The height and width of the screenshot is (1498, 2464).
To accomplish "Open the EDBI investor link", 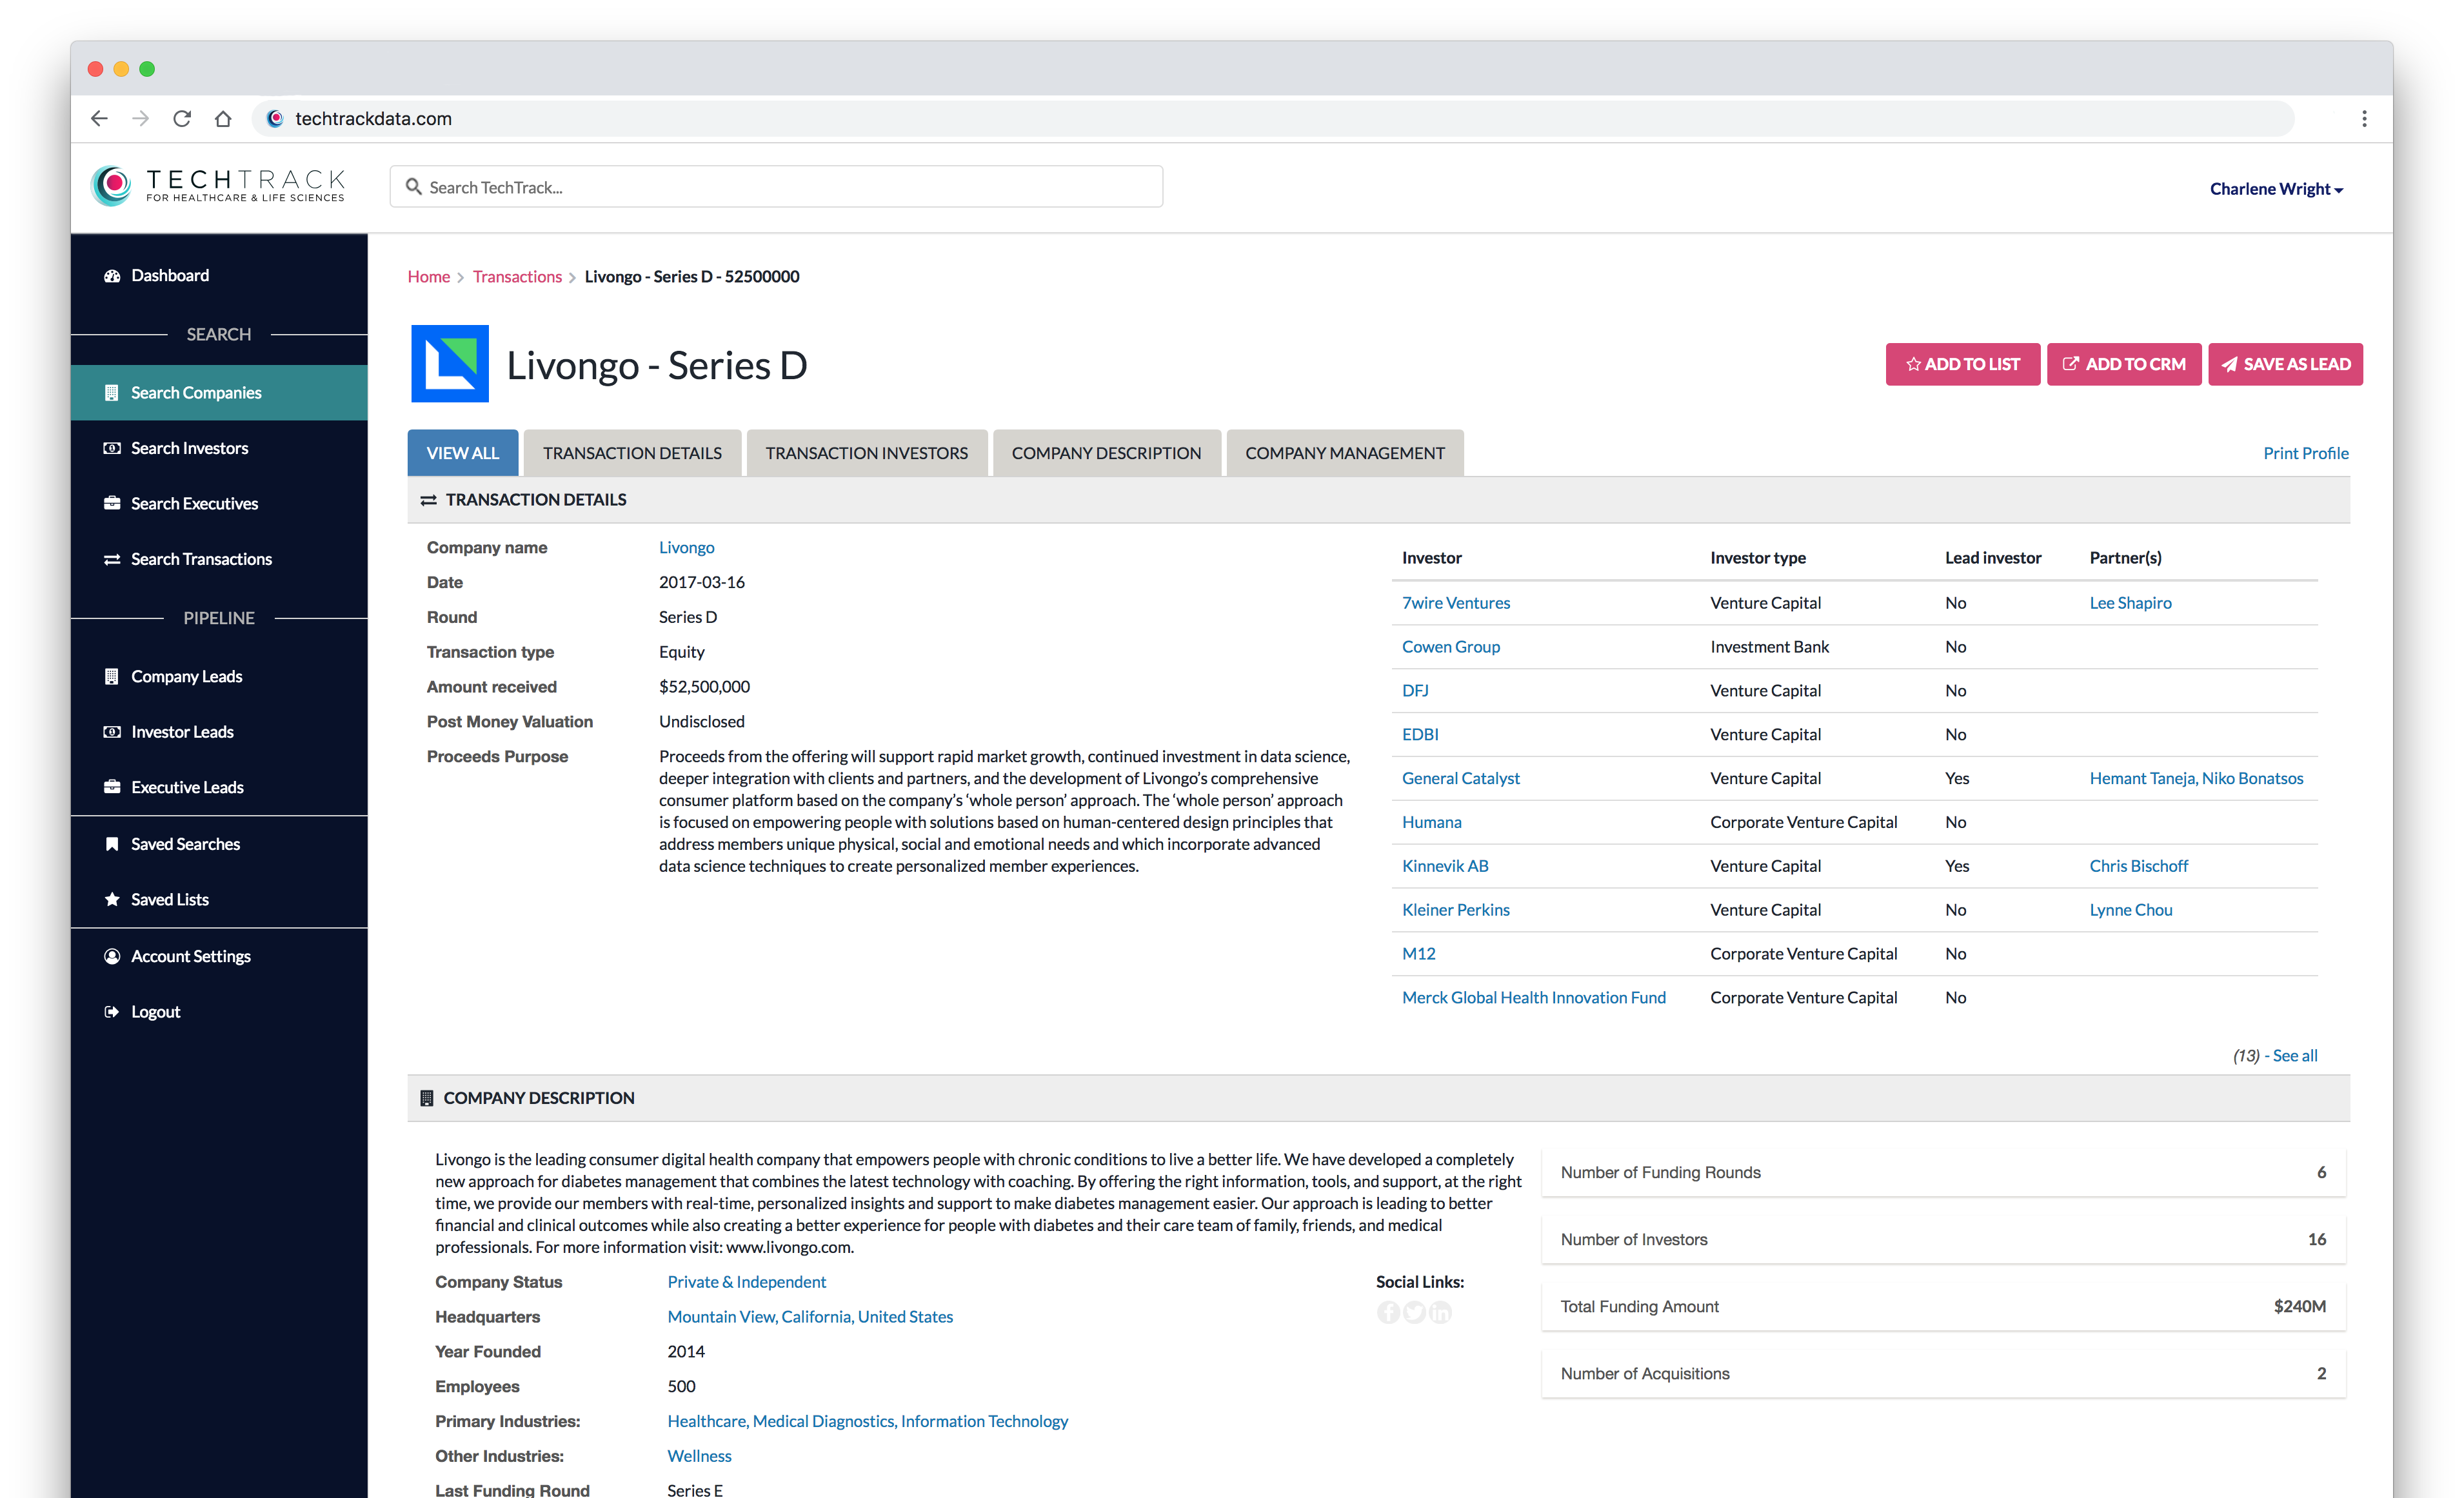I will [x=1420, y=735].
